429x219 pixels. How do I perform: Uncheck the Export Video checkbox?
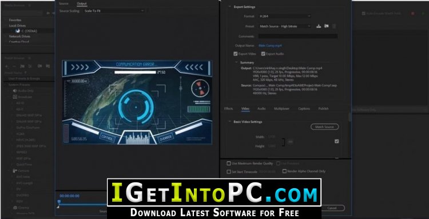pyautogui.click(x=235, y=54)
